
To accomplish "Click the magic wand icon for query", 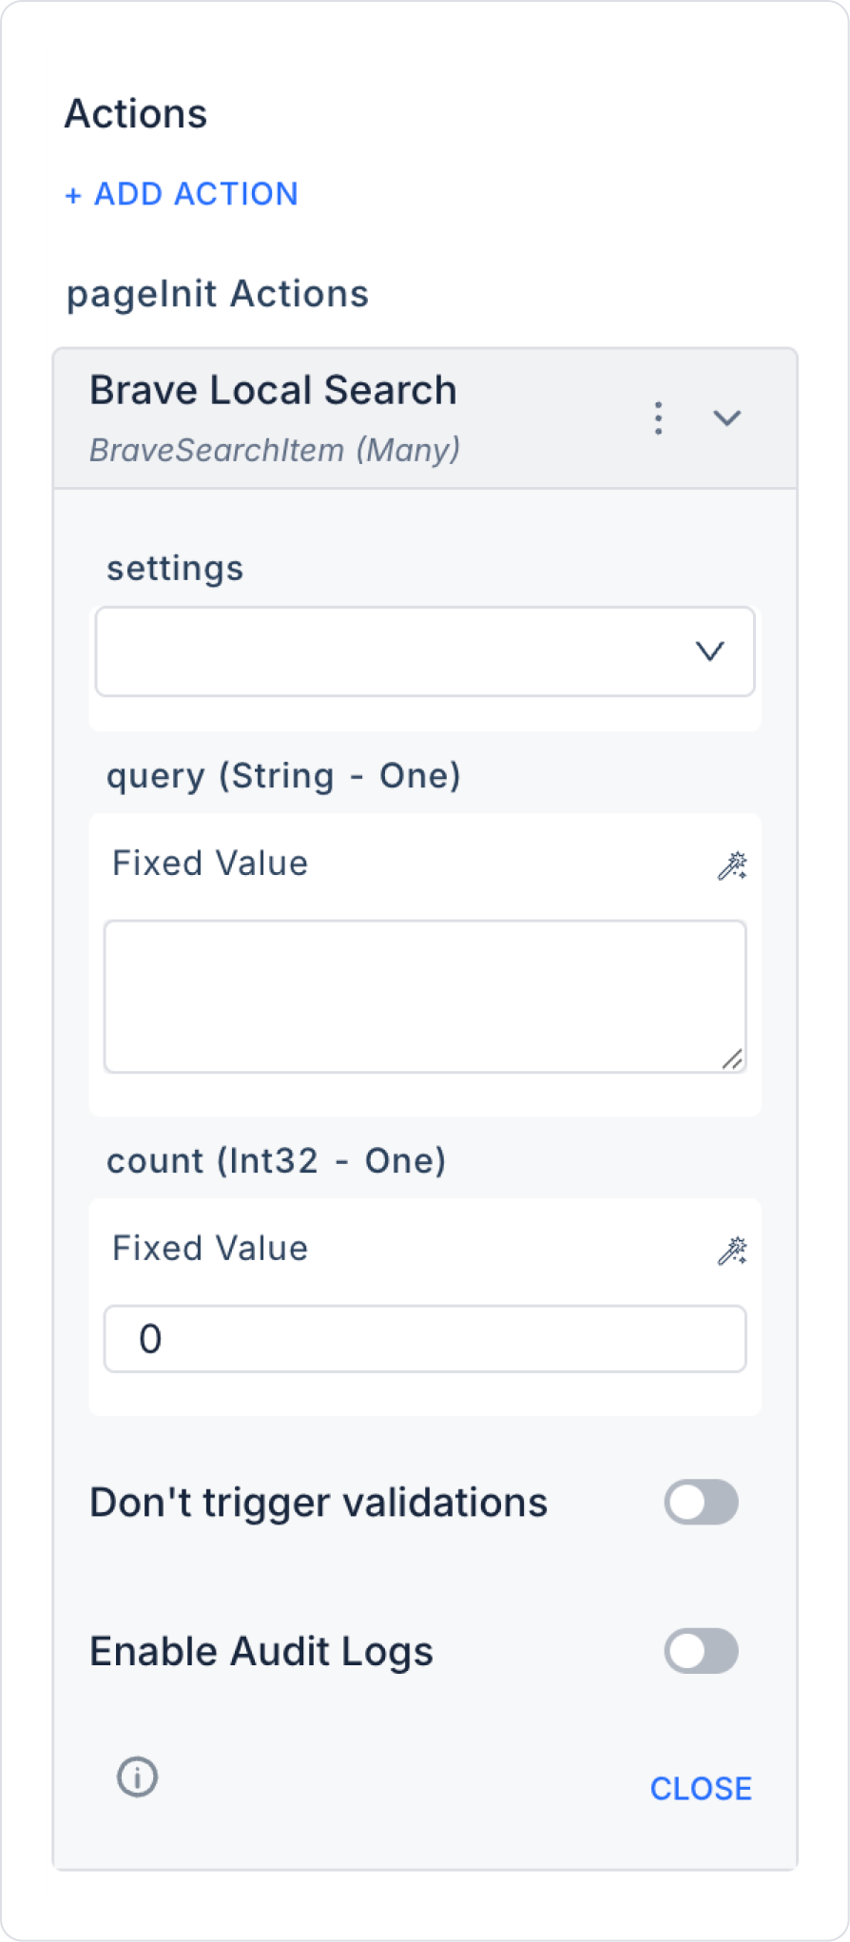I will click(x=732, y=865).
